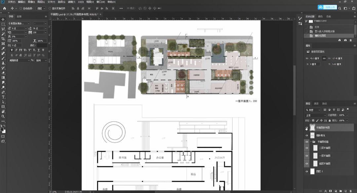Add layer mask icon in Layers panel
This screenshot has width=357, height=193.
331,191
